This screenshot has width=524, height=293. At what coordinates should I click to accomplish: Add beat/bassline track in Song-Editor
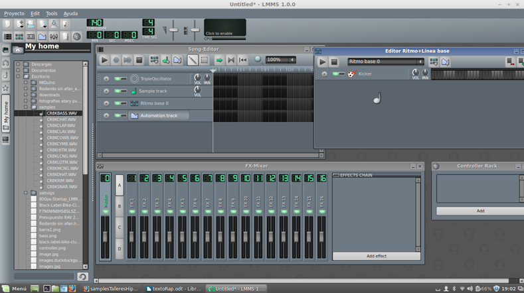coord(154,60)
